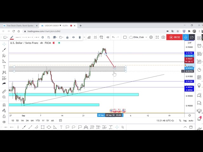Open the alert clock icon in toolbar
Image resolution: width=203 pixels, height=152 pixels.
101,37
